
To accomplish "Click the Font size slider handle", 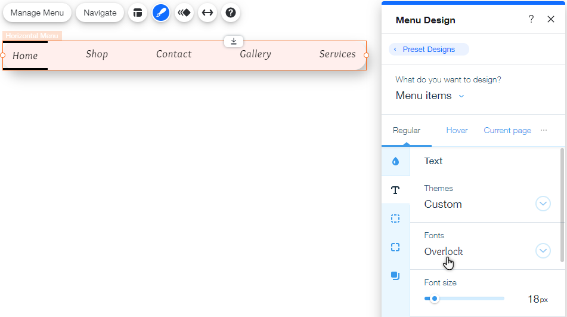I will pyautogui.click(x=435, y=298).
